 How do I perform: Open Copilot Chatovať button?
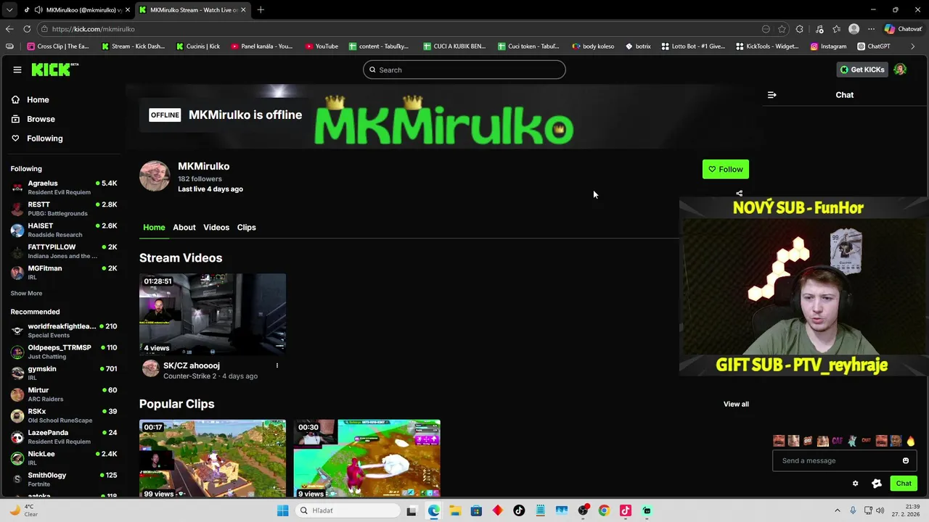[903, 29]
